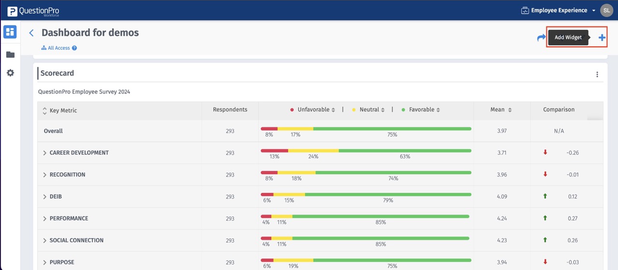Click the Overall row favorability bar
Viewport: 618px width, 270px height.
click(x=365, y=129)
